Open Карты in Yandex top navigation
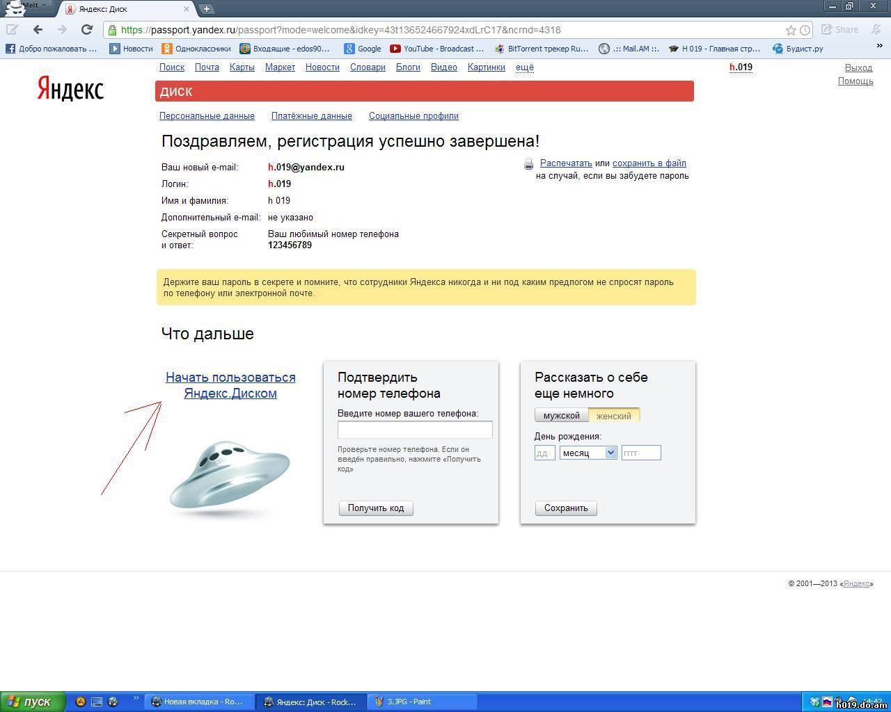Image resolution: width=891 pixels, height=712 pixels. point(242,67)
